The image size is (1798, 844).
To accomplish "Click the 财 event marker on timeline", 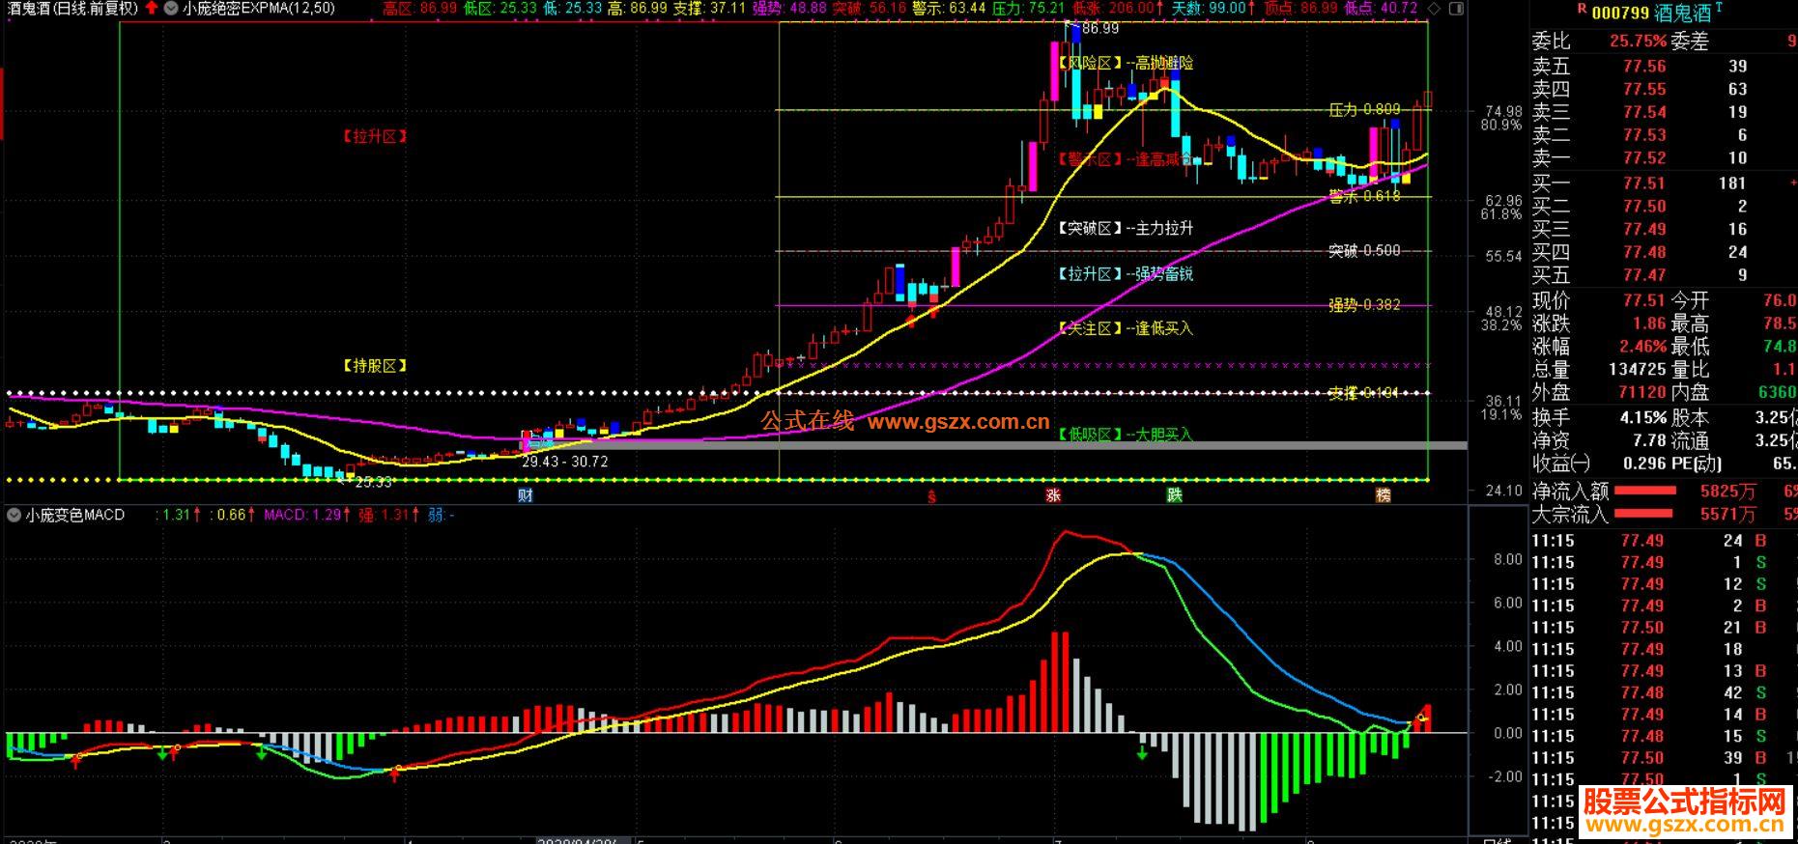I will [526, 495].
